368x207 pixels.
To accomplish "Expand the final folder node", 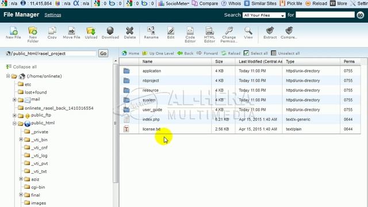I will pyautogui.click(x=21, y=194).
